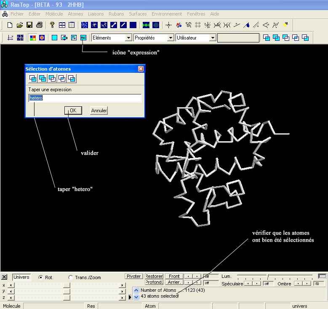The height and width of the screenshot is (309, 328).
Task: Open a file with the folder icon
Action: click(x=20, y=25)
